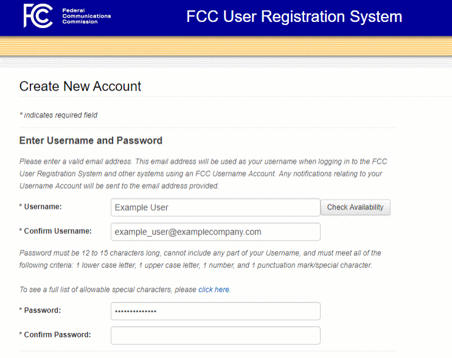The height and width of the screenshot is (358, 452).
Task: Focus the Username input field
Action: click(x=215, y=208)
